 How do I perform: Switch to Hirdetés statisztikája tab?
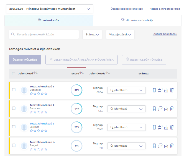137,20
